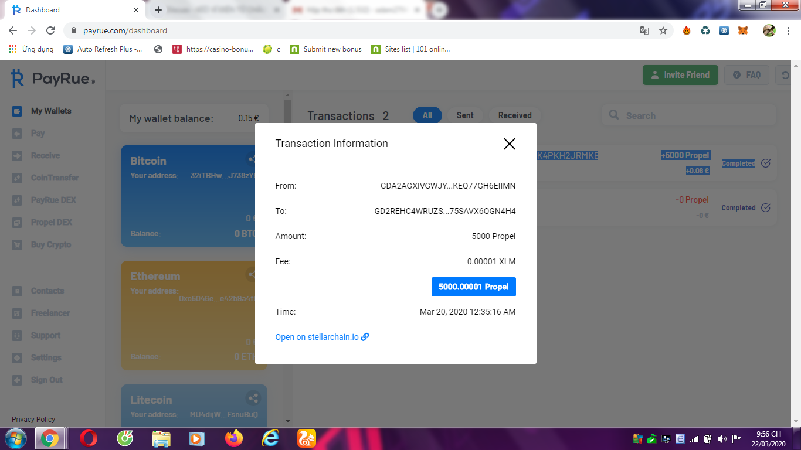Click Completed check icon on -0 Propel row
801x450 pixels.
766,208
